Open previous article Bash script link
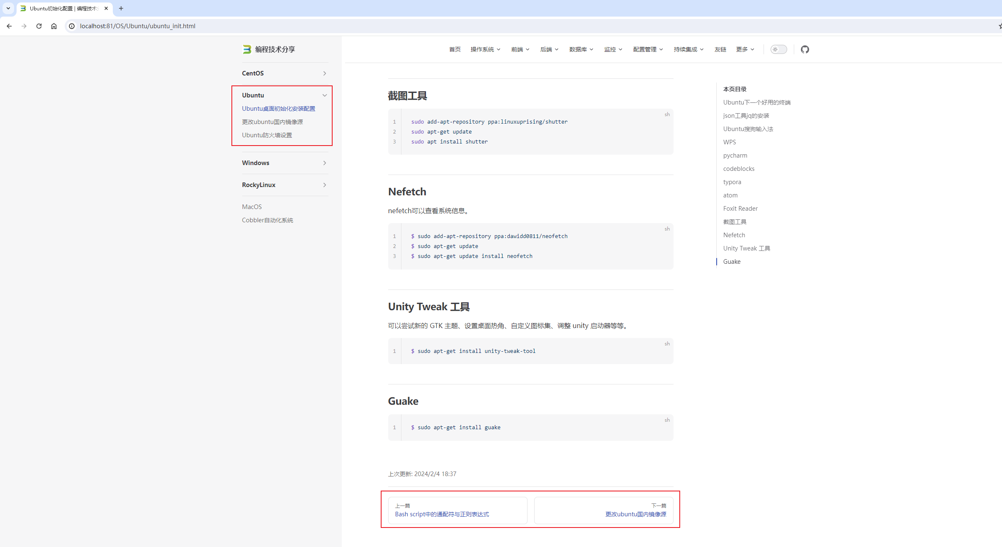 pos(442,514)
